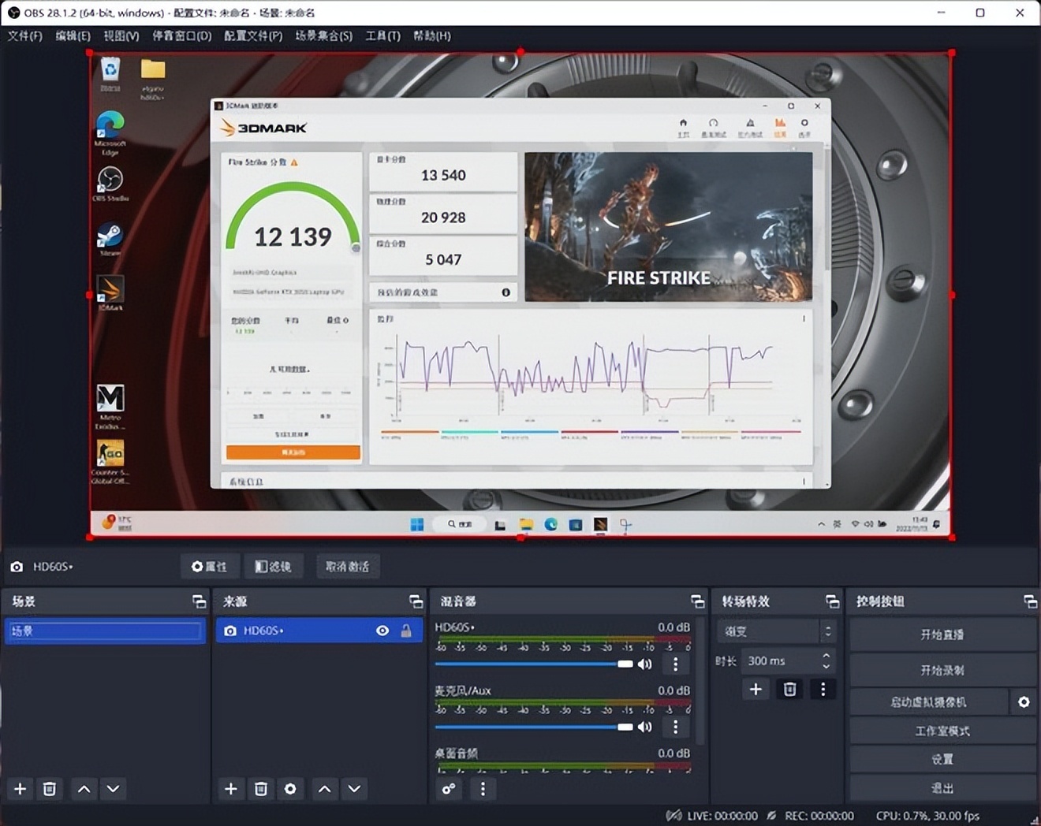
Task: Mute the HD60S+ audio channel
Action: [645, 664]
